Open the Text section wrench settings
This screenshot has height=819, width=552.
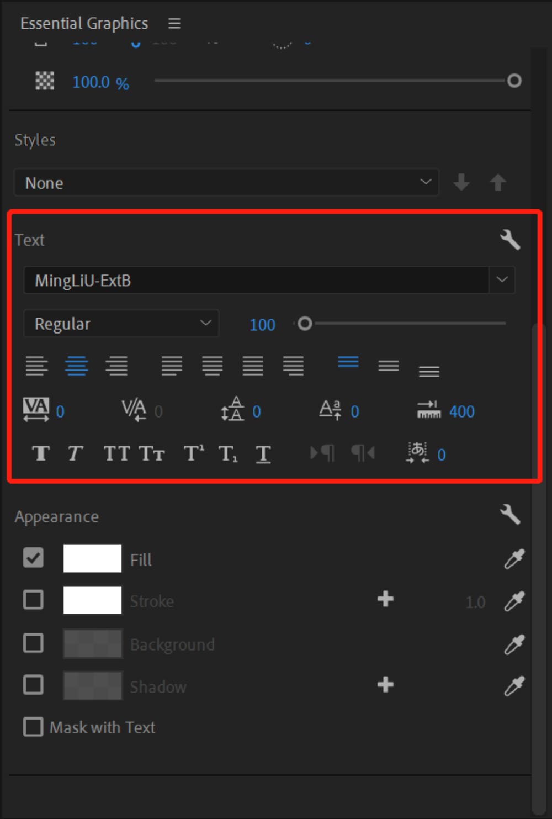coord(510,240)
